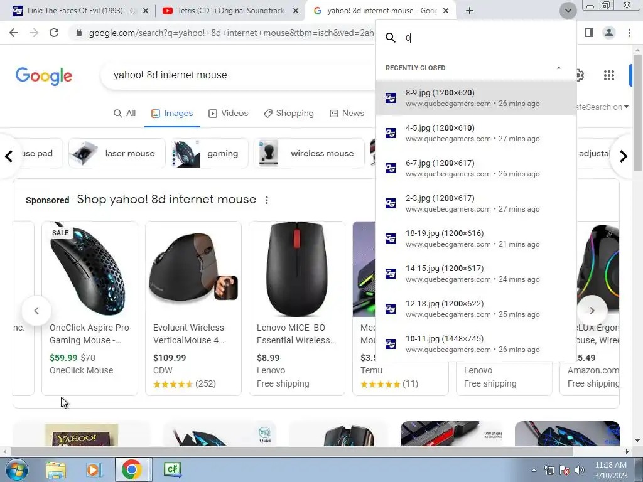Show more filter chips with right arrow
This screenshot has width=643, height=482.
click(x=624, y=156)
